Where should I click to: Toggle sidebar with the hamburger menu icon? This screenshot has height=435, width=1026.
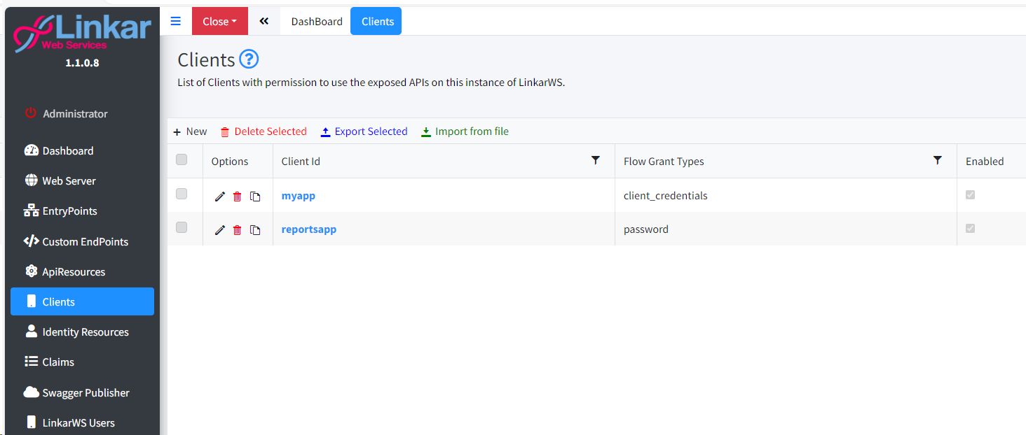pos(176,21)
